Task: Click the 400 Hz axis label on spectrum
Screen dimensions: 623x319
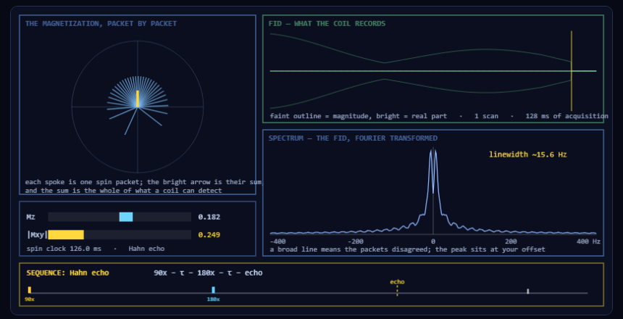Action: [x=587, y=241]
